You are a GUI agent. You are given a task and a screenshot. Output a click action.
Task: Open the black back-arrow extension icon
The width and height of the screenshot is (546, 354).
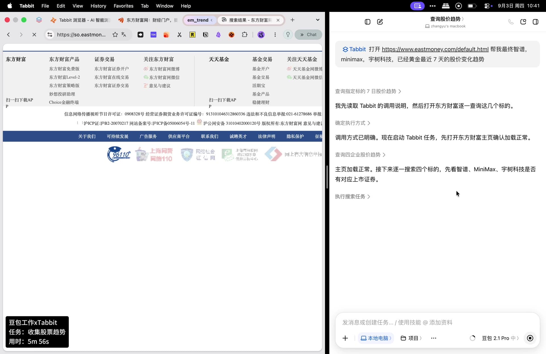[140, 35]
